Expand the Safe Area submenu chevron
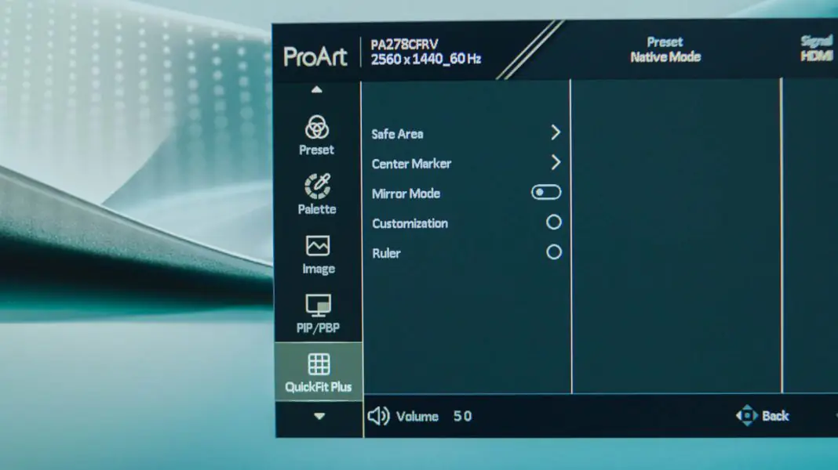Screen dimensions: 838x470 557,132
